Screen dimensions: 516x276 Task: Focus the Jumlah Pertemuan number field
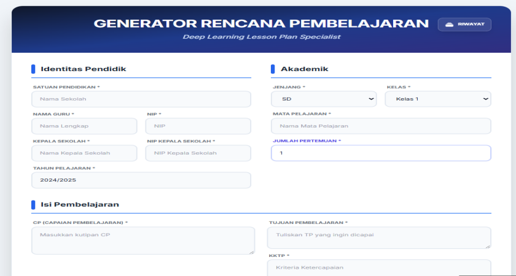coord(381,153)
